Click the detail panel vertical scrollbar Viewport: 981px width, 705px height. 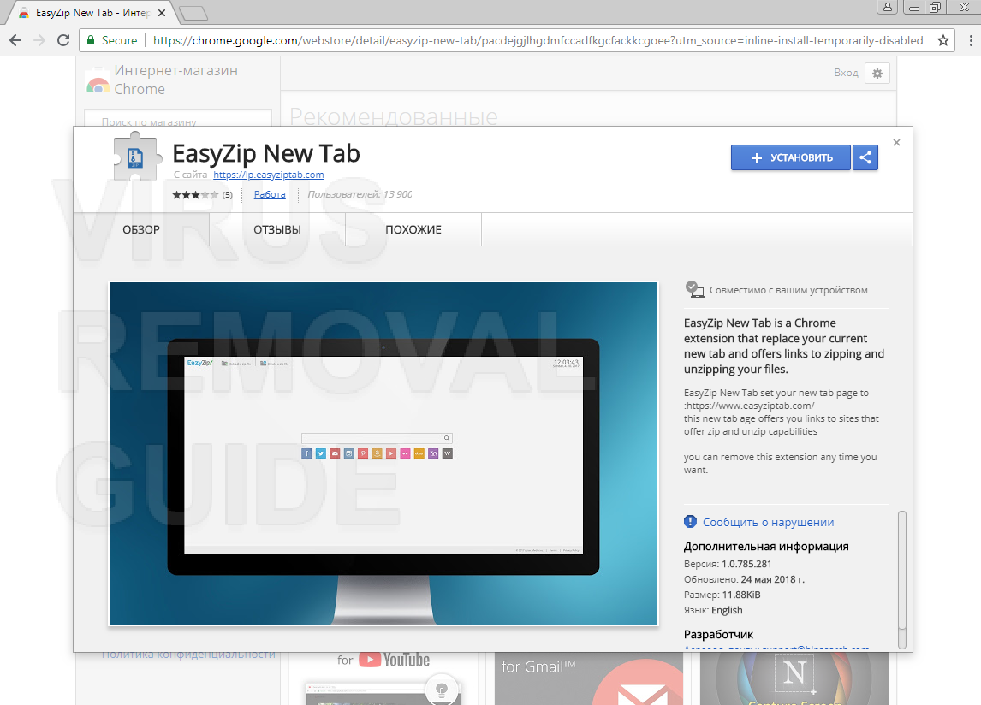click(901, 580)
